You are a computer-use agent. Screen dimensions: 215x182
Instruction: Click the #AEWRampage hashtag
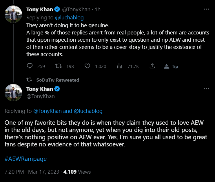[25, 159]
